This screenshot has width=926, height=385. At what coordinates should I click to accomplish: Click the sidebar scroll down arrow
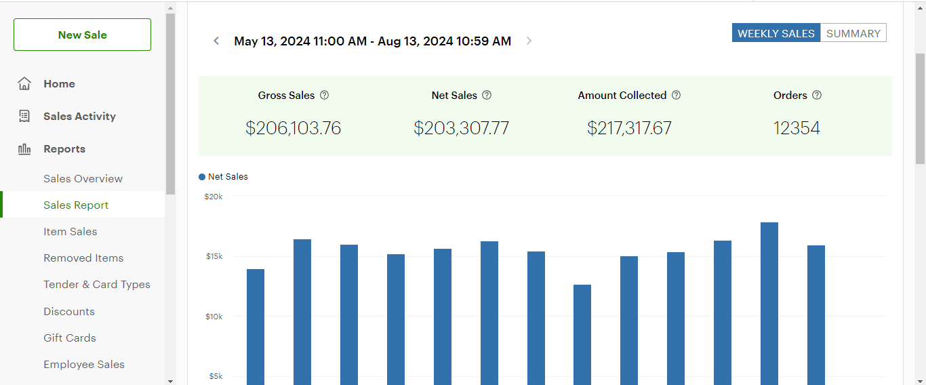(x=170, y=381)
